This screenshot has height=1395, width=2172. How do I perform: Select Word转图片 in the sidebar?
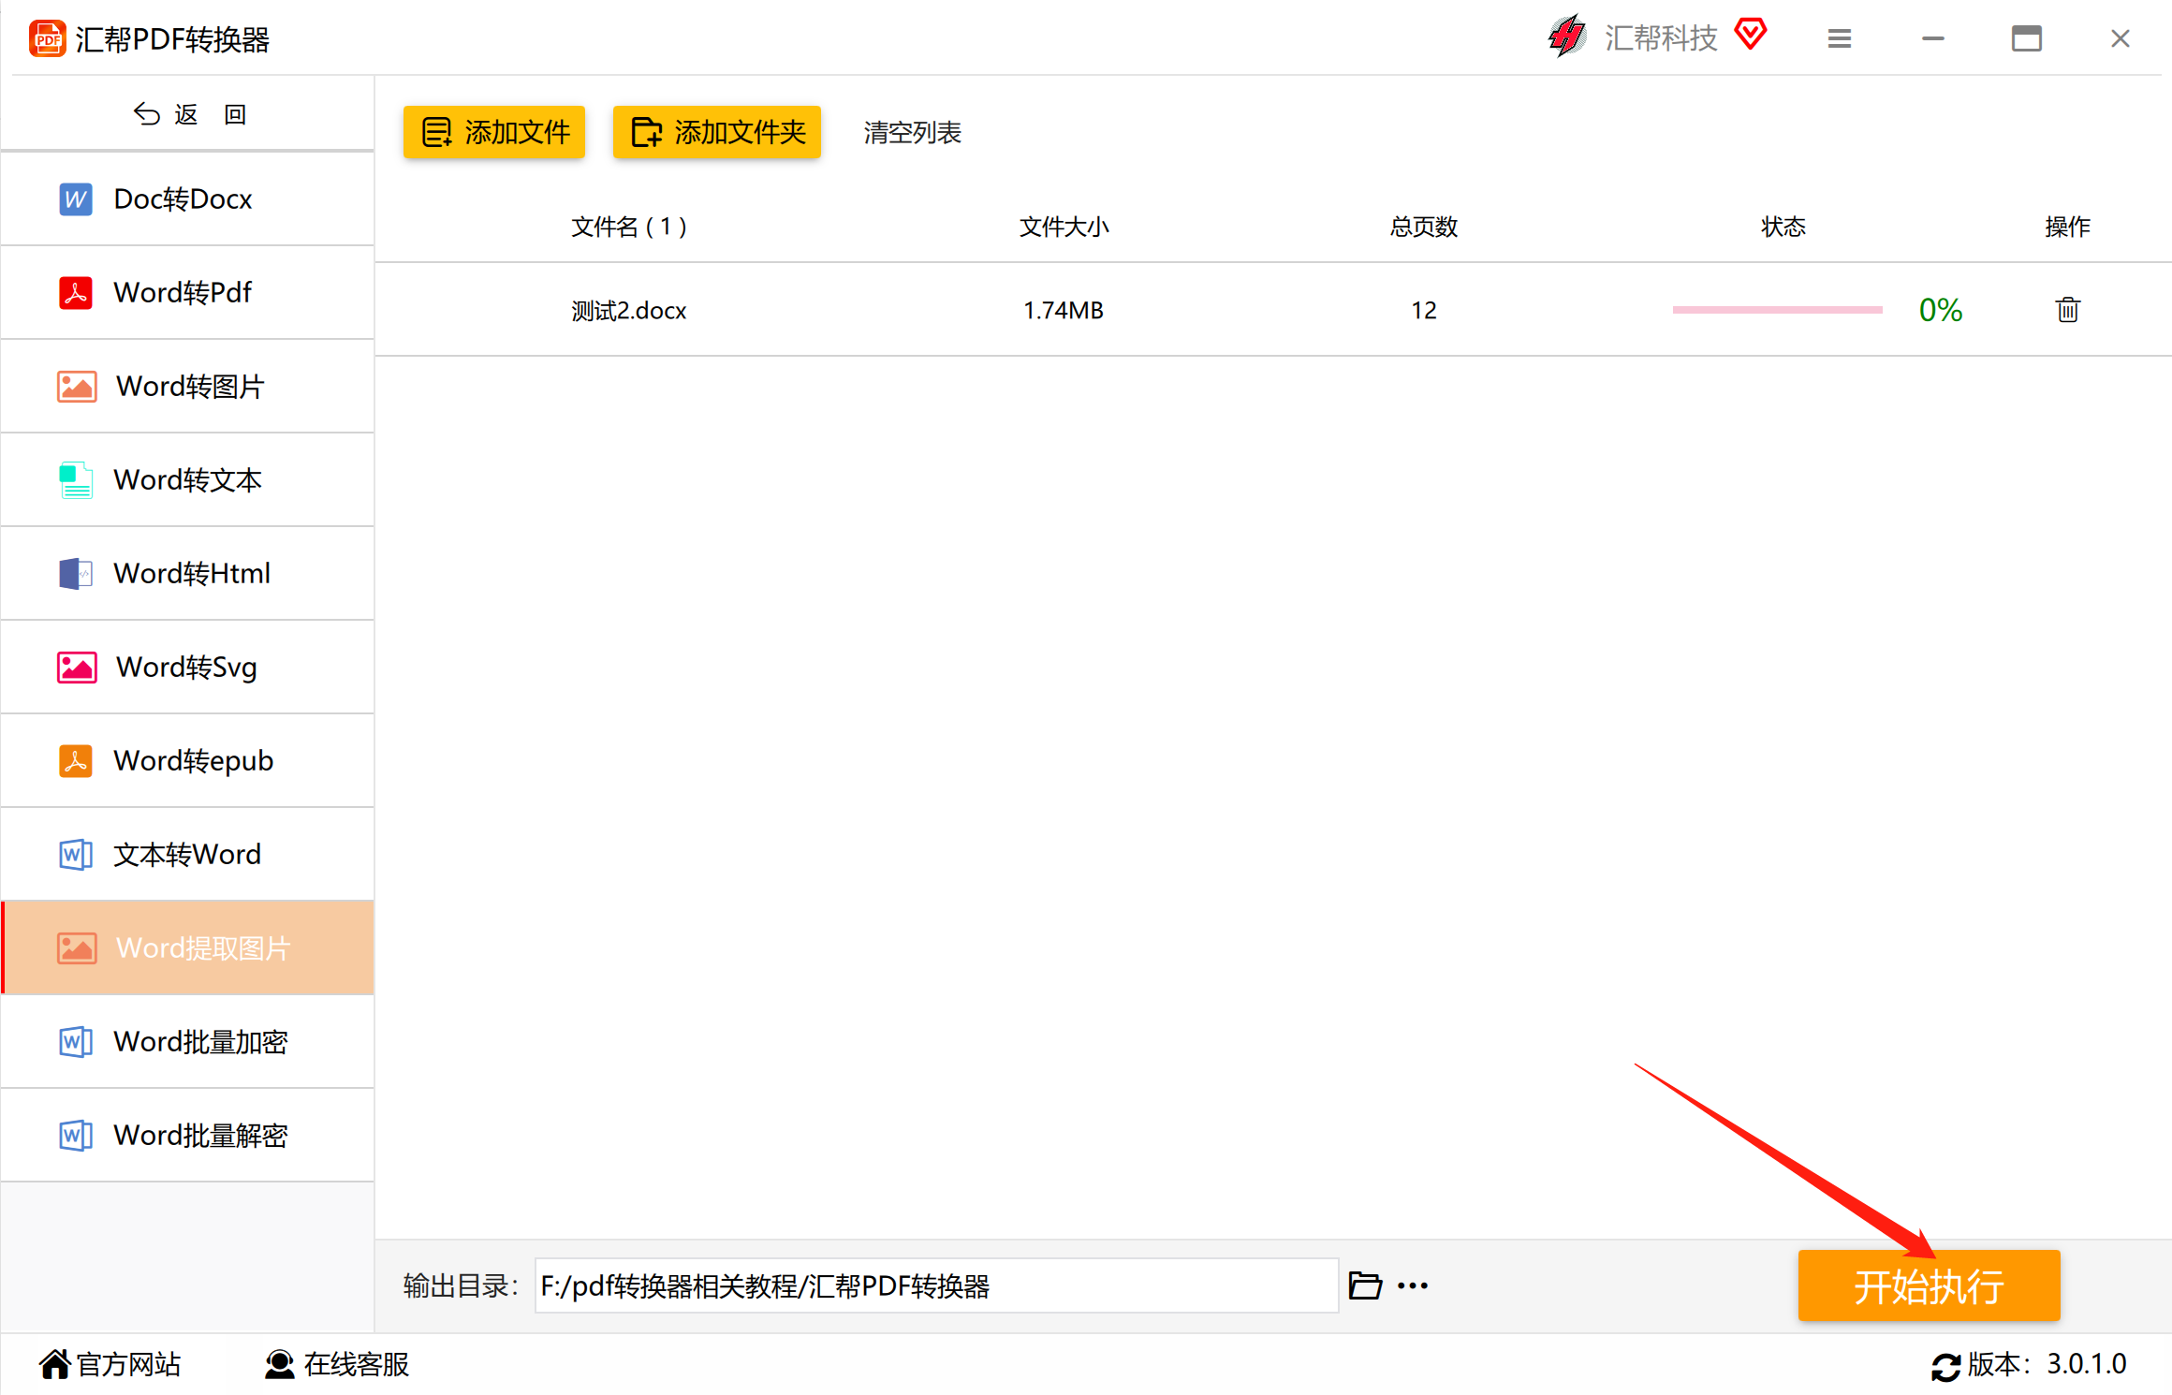click(188, 387)
